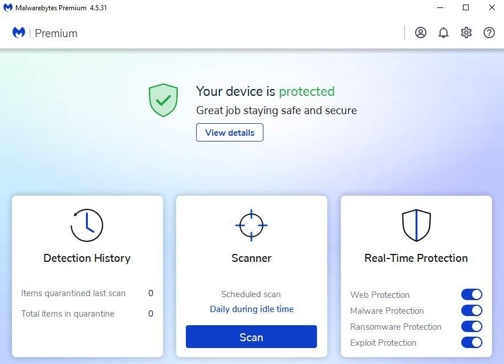Viewport: 504px width, 364px height.
Task: Turn off Malware Protection switch
Action: tap(472, 310)
